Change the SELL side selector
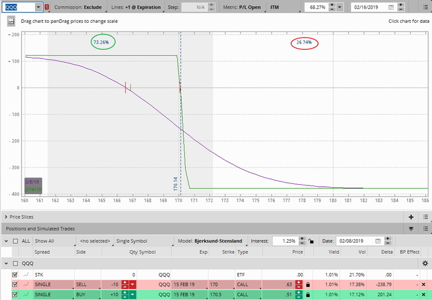The height and width of the screenshot is (300, 432). (88, 285)
